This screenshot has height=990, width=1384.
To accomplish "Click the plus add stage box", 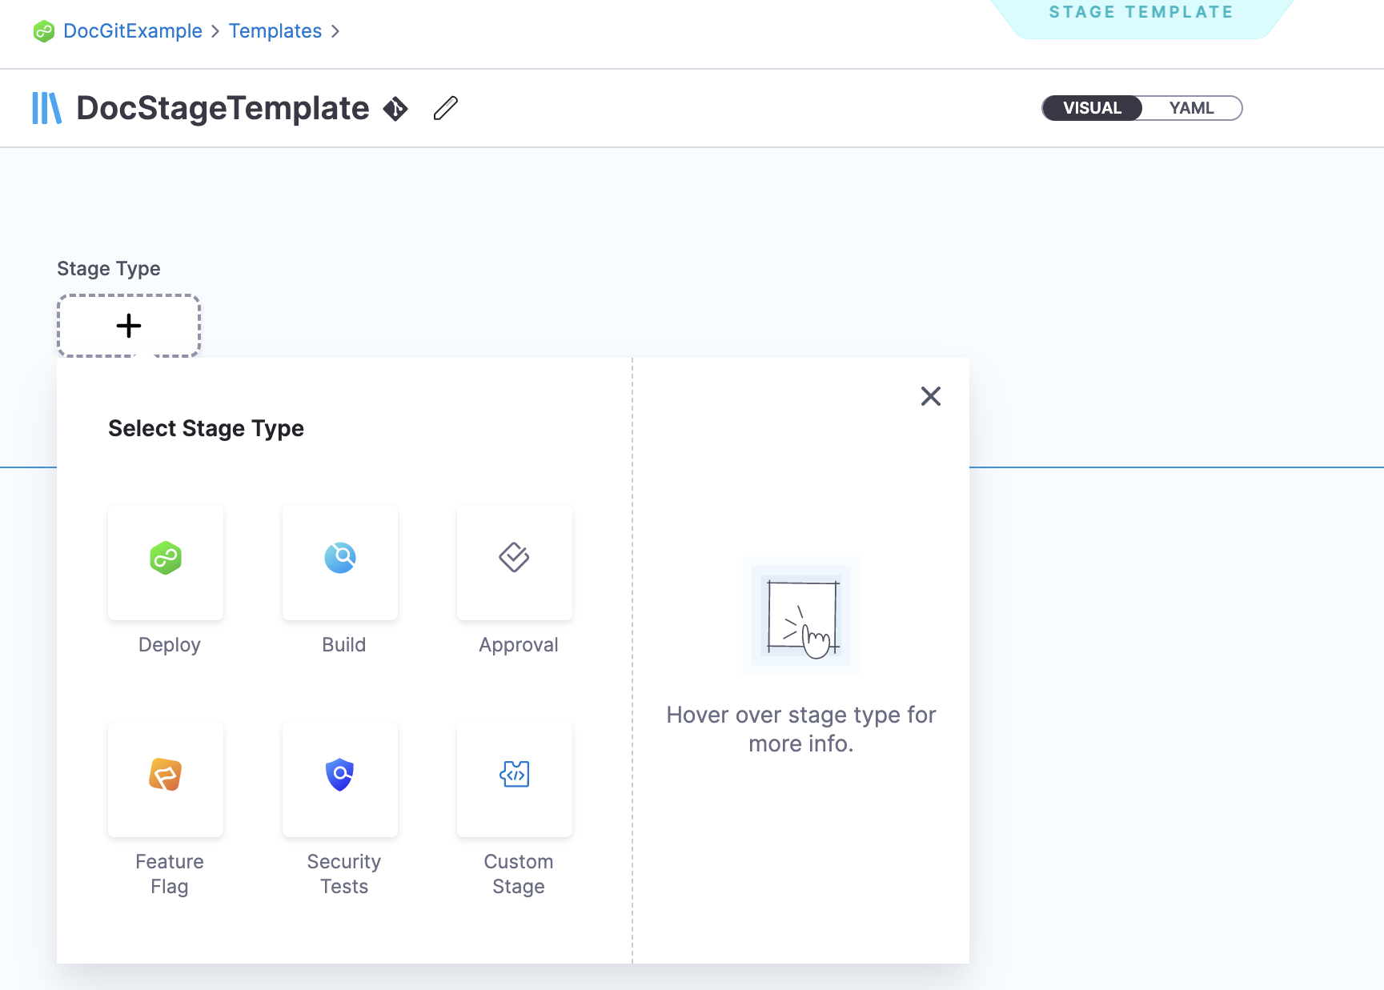I will (x=129, y=326).
